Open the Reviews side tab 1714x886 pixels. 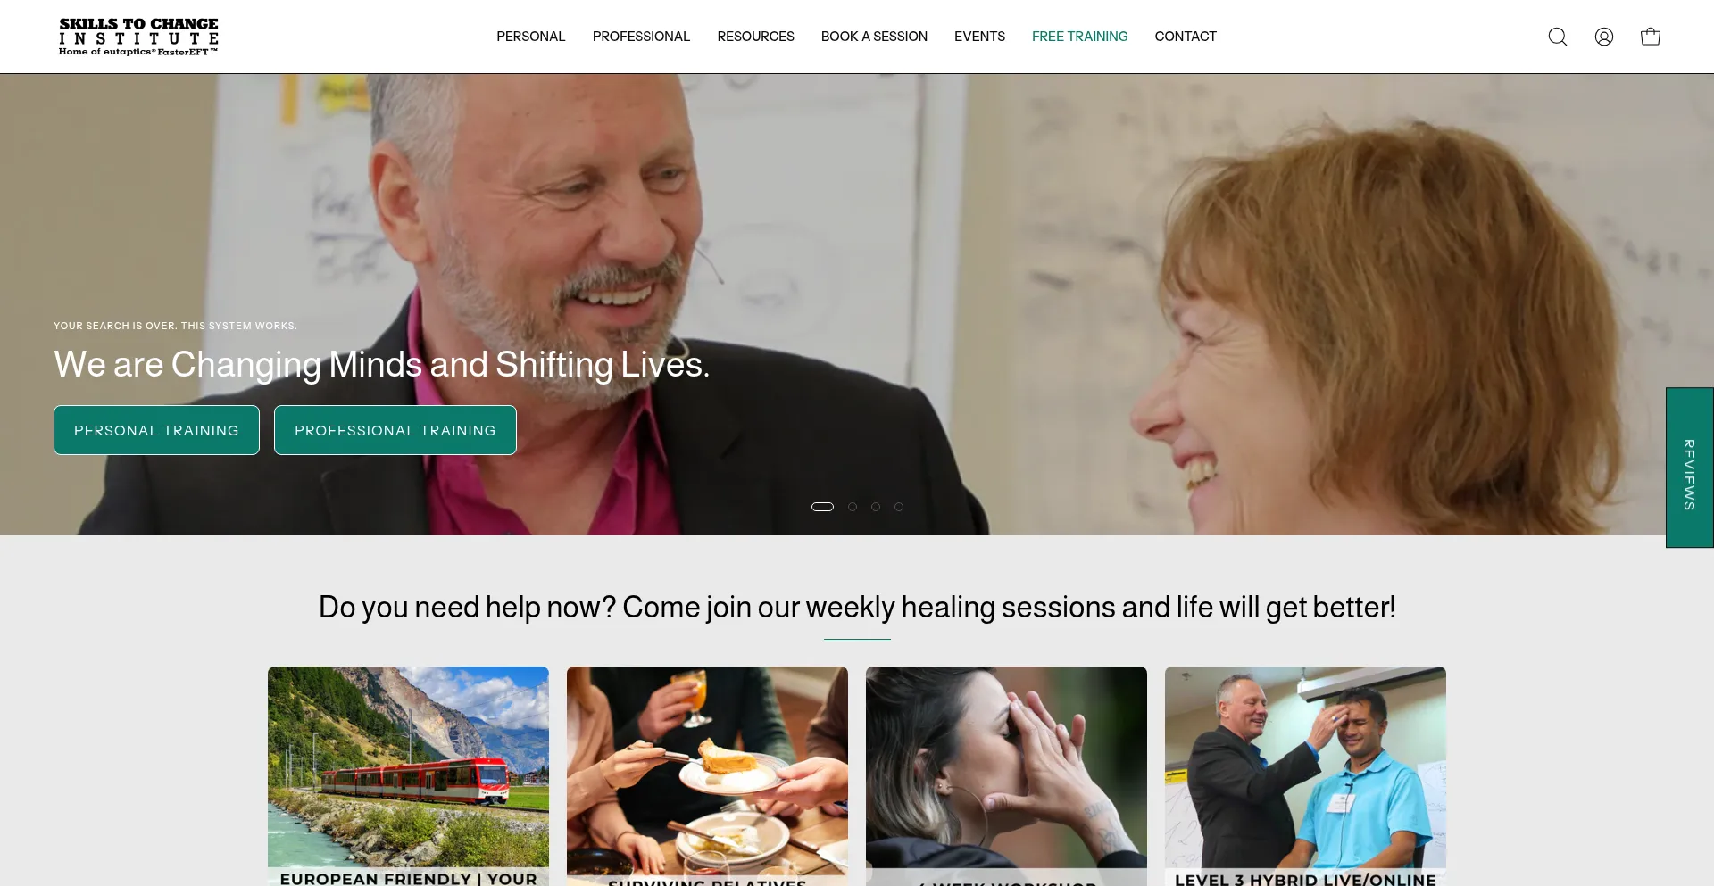pos(1689,468)
